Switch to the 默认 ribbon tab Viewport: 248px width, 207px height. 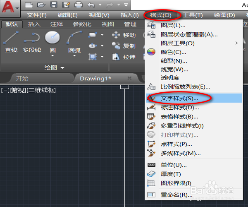coord(12,24)
